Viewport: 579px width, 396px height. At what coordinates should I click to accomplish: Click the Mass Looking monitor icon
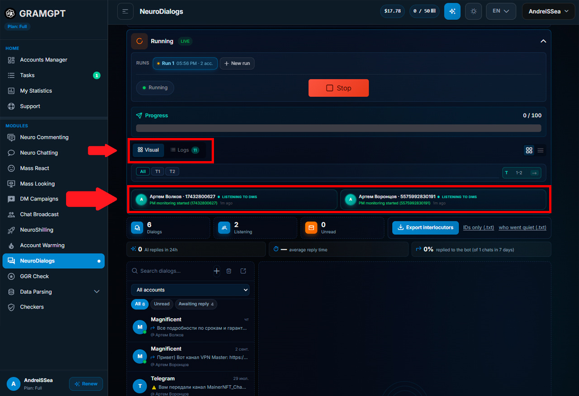click(x=11, y=184)
